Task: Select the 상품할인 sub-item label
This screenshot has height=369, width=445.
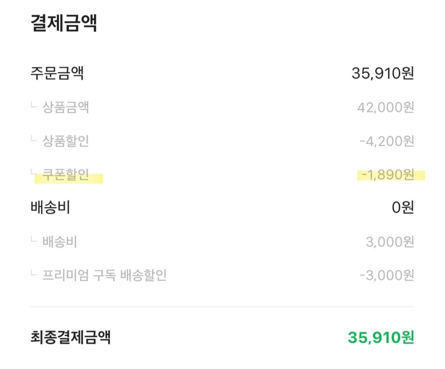Action: [65, 141]
